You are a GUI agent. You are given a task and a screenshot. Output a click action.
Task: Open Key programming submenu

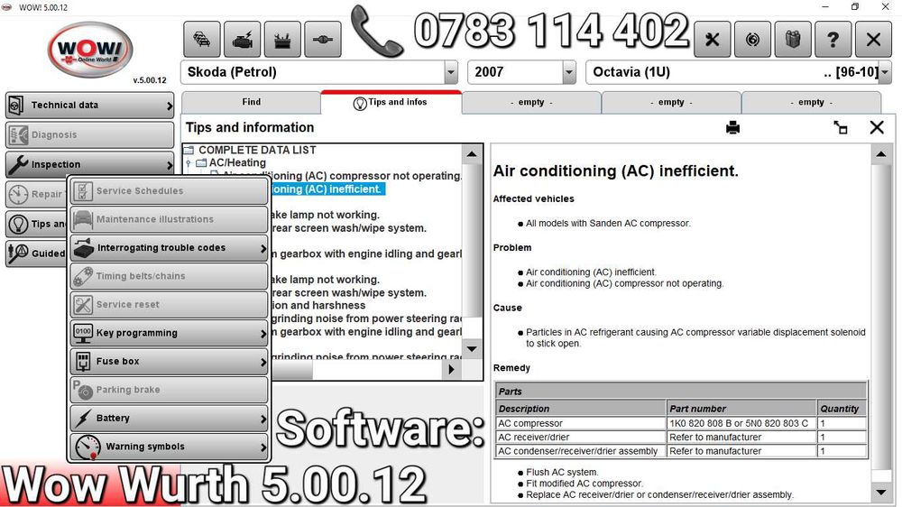[x=170, y=333]
